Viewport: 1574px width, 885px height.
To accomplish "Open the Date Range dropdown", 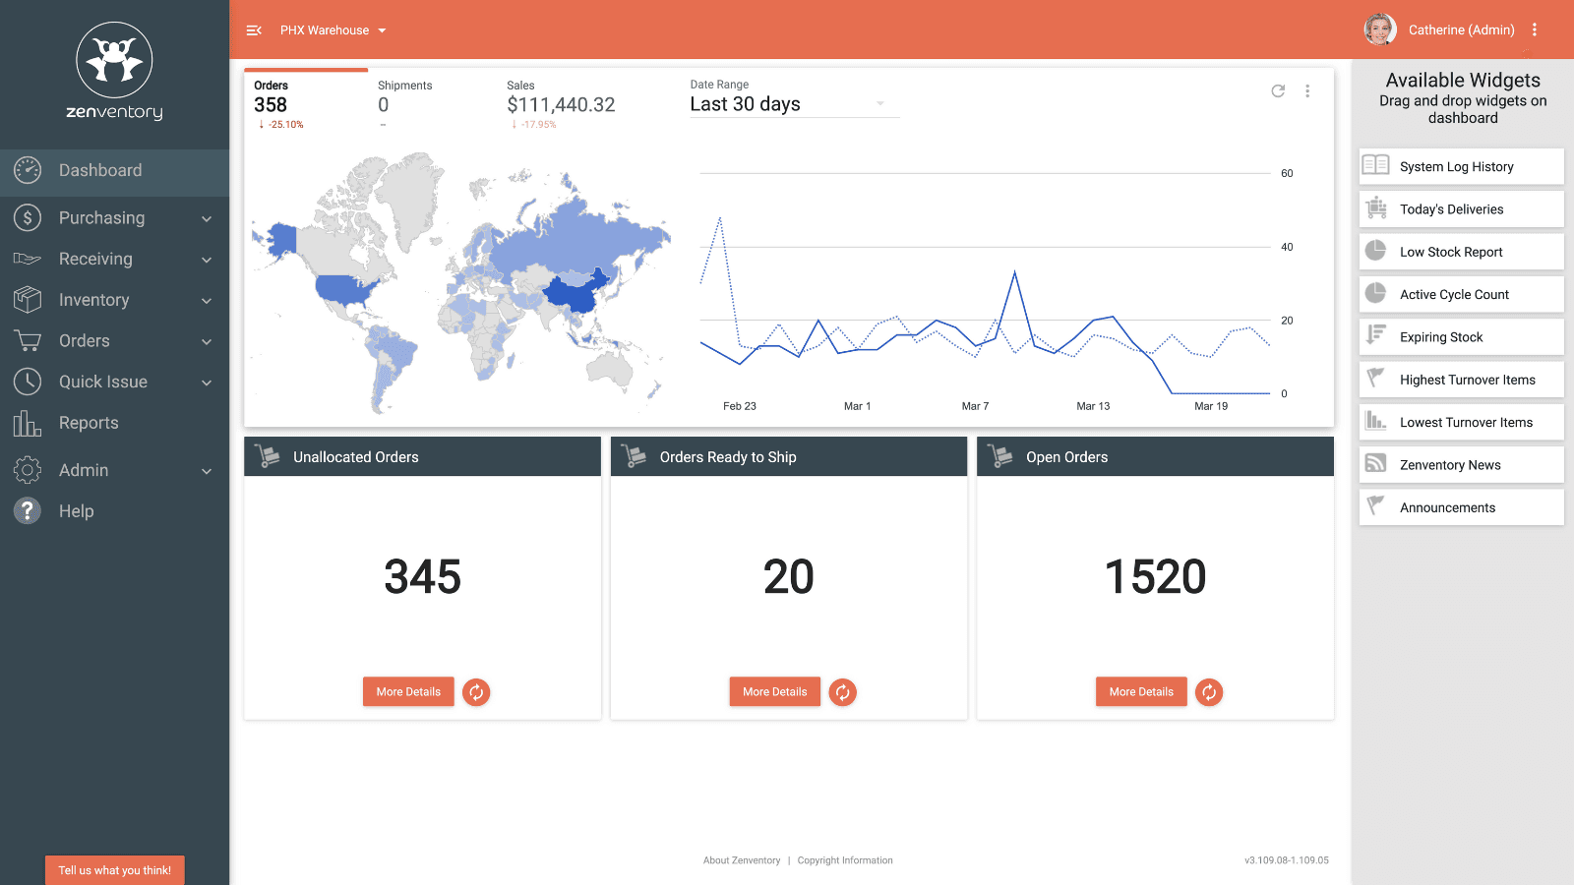I will click(x=793, y=104).
